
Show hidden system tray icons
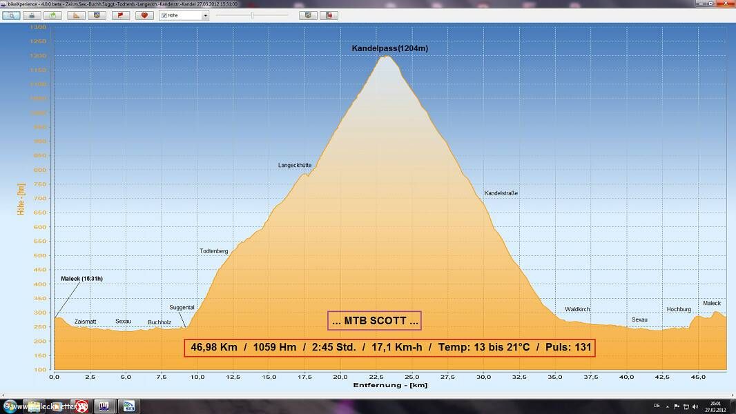point(669,406)
